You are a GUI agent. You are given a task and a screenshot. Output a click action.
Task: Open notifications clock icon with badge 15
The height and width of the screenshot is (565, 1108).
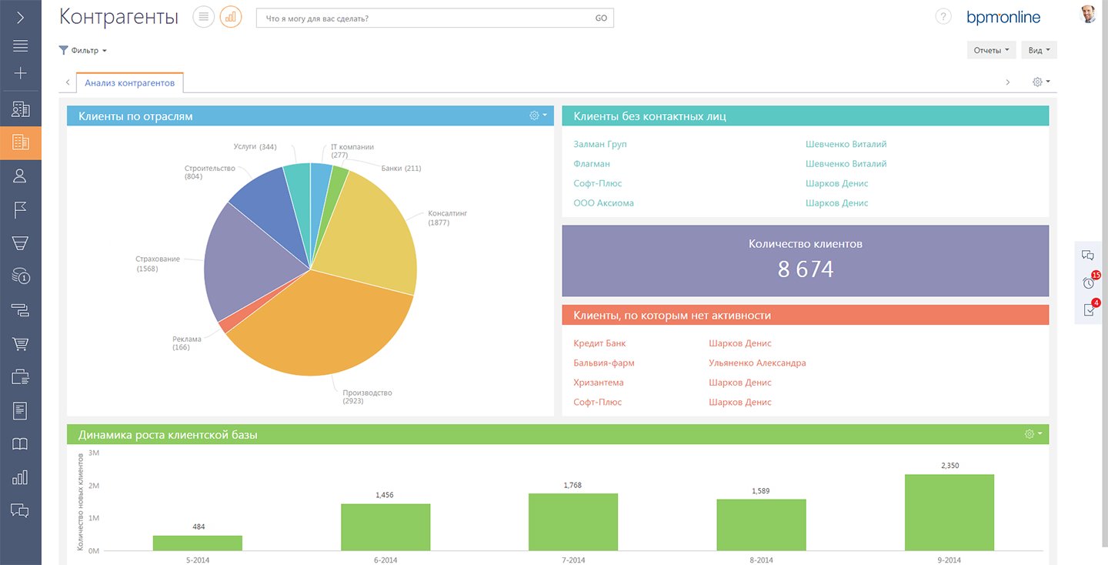coord(1088,282)
